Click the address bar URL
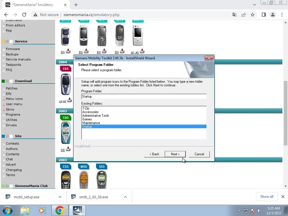This screenshot has height=216, width=288. pos(91,15)
